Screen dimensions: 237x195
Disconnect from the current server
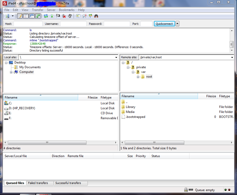tap(64, 16)
